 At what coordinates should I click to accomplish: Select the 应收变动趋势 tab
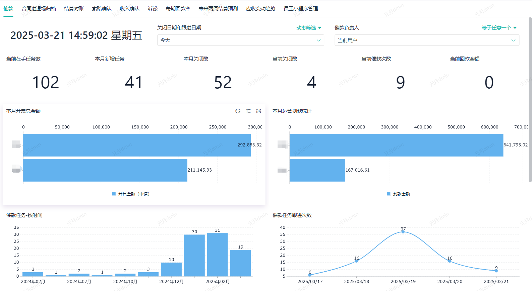(260, 9)
